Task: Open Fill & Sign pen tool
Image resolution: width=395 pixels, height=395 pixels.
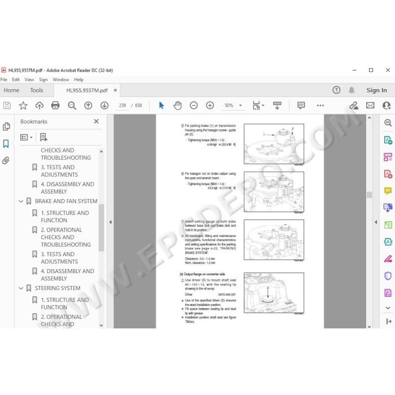Action: pyautogui.click(x=388, y=258)
